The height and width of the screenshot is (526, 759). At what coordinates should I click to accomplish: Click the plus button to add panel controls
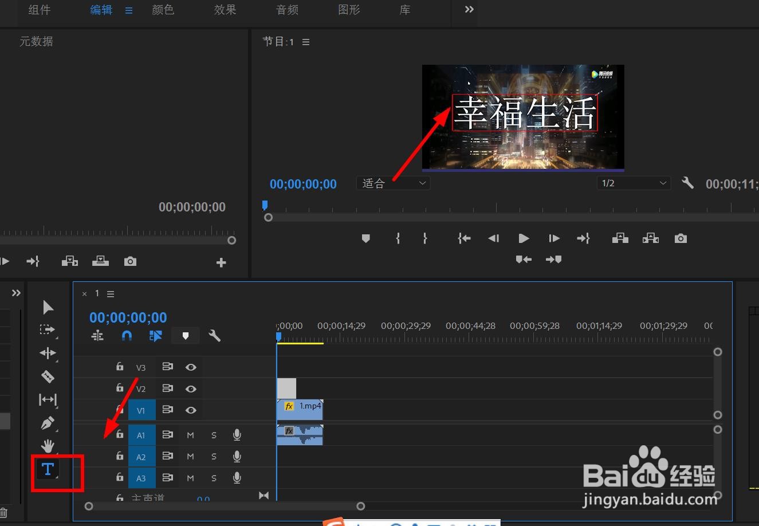(x=221, y=262)
